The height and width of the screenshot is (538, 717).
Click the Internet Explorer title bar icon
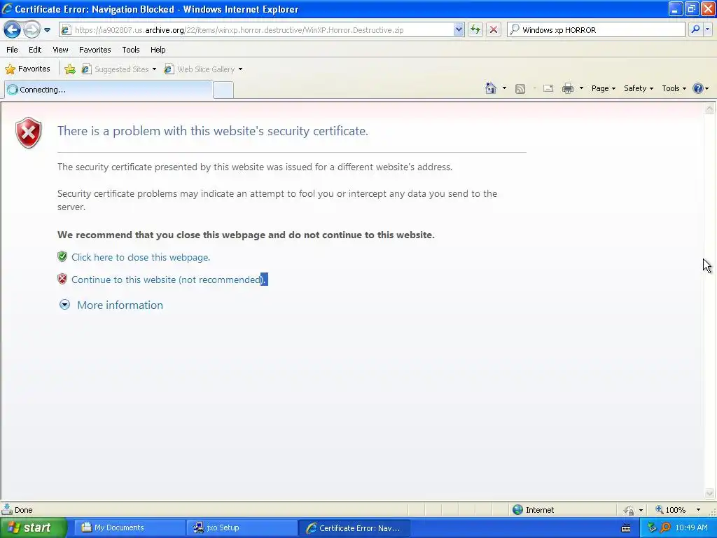(7, 8)
